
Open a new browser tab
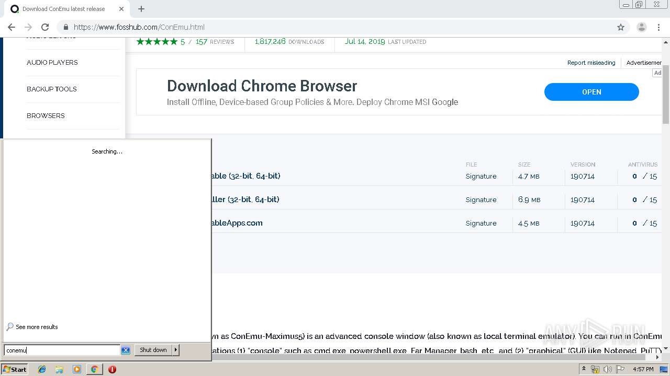tap(141, 9)
